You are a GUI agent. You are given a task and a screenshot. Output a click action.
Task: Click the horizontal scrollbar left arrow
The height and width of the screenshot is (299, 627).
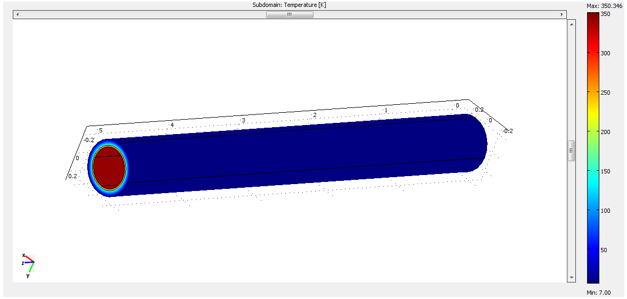(x=17, y=14)
